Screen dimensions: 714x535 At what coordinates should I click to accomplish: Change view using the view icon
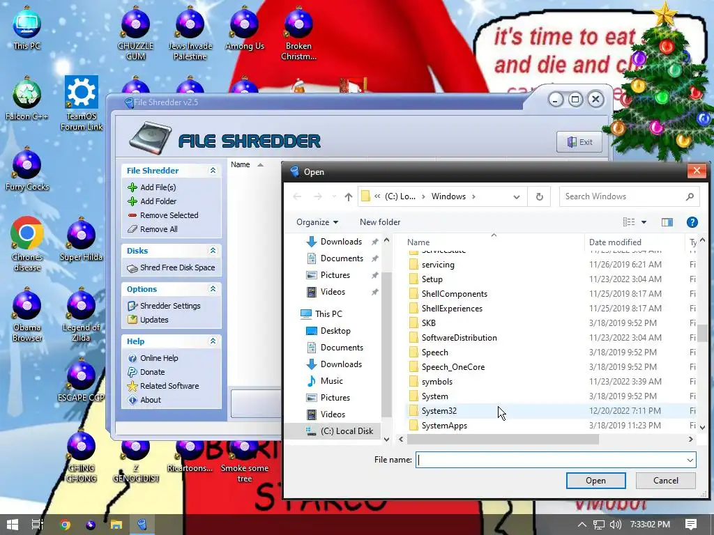pos(629,222)
